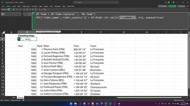Open the File menu
190x106 pixels.
[x=3, y=6]
